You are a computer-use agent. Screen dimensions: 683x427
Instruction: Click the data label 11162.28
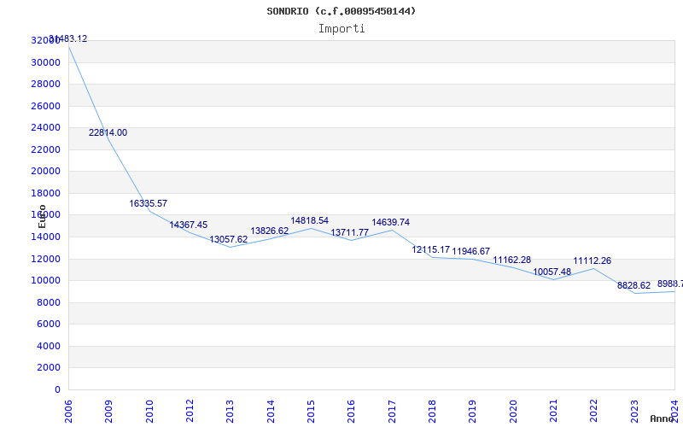511,260
